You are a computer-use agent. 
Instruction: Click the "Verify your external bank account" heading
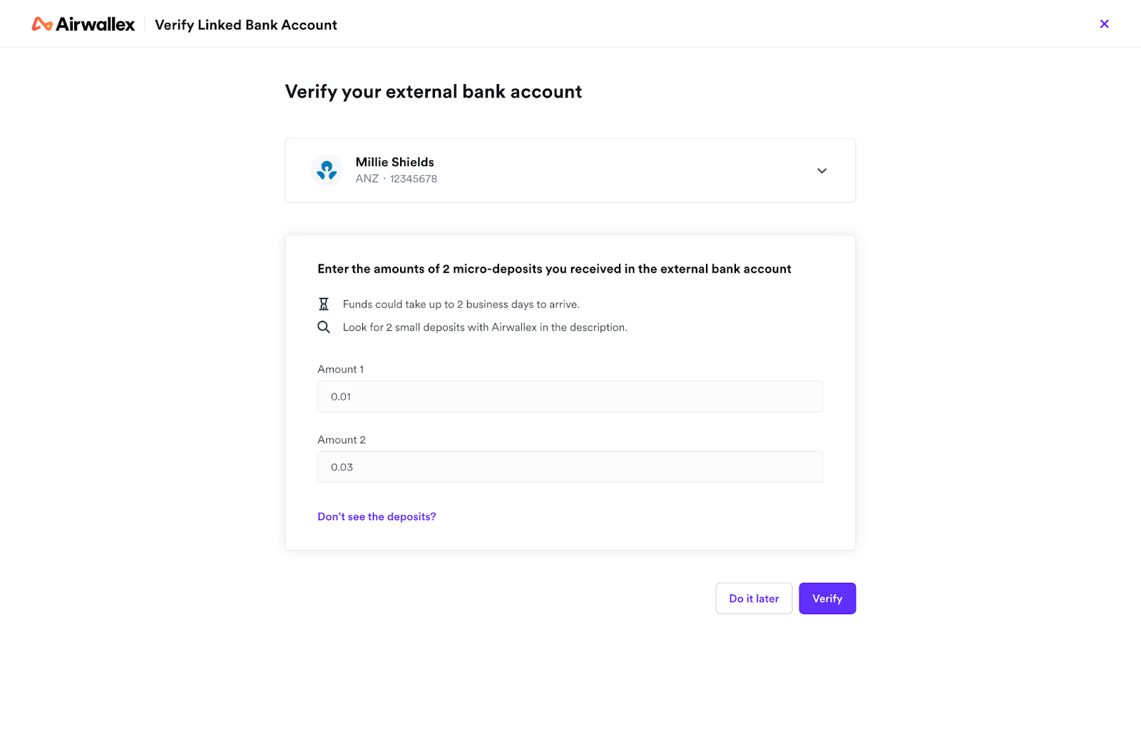433,92
